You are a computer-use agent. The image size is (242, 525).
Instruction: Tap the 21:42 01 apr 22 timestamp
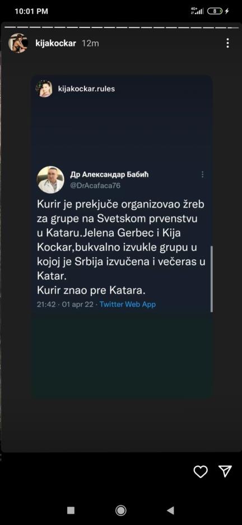pyautogui.click(x=65, y=305)
